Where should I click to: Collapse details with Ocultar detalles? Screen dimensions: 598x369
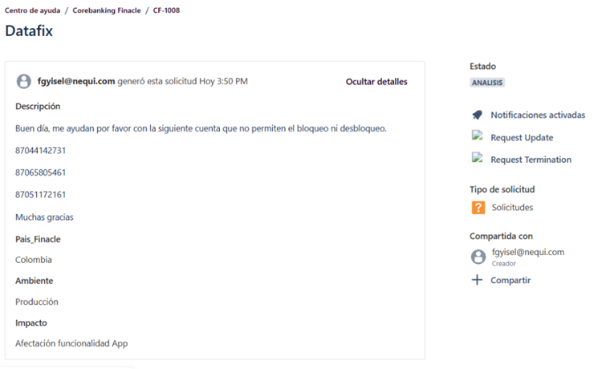click(376, 82)
